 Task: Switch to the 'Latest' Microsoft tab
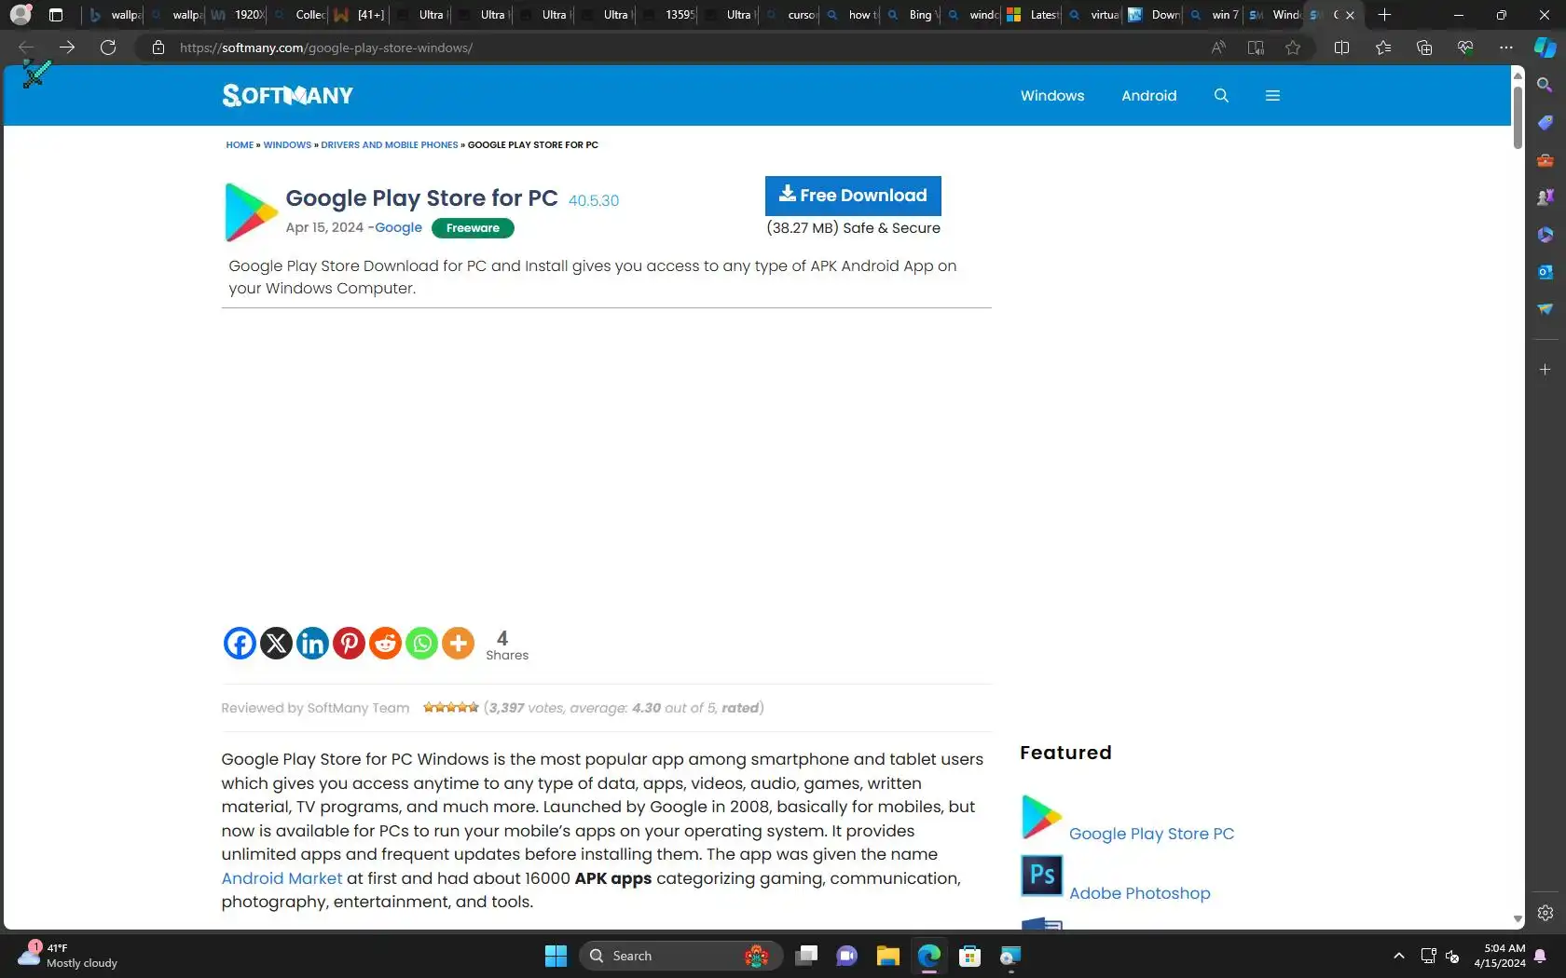point(1033,15)
